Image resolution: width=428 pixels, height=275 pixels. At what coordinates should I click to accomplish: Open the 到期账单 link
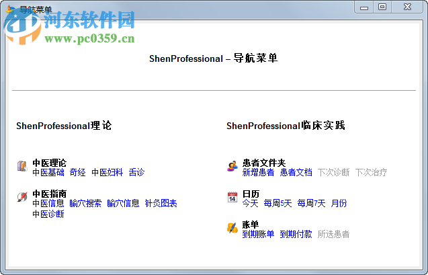[258, 234]
